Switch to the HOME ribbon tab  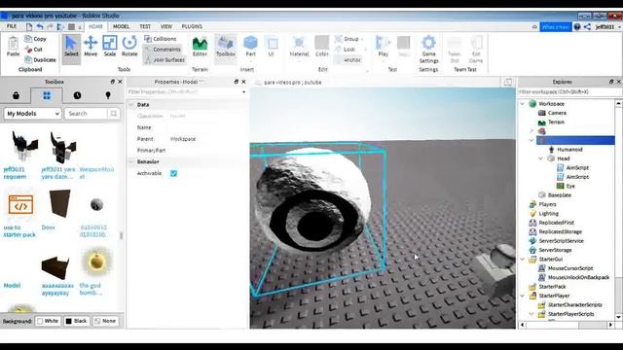click(x=95, y=26)
